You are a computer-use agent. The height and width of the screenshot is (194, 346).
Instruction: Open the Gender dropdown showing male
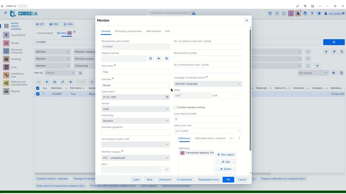[136, 109]
